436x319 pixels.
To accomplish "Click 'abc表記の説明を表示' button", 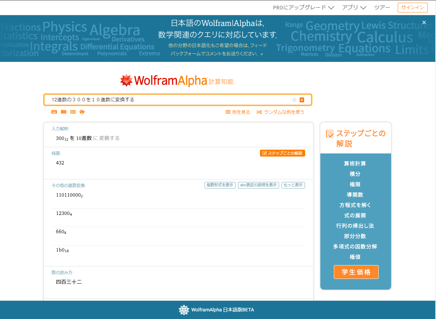I will tap(259, 185).
